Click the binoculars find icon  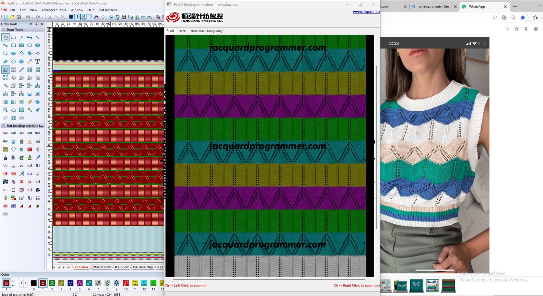[124, 17]
